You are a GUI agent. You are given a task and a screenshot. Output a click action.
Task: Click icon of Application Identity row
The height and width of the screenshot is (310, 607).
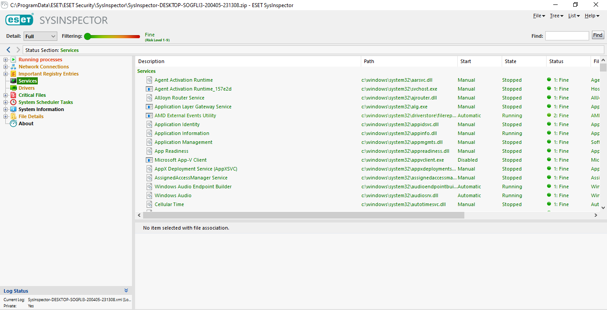click(150, 124)
